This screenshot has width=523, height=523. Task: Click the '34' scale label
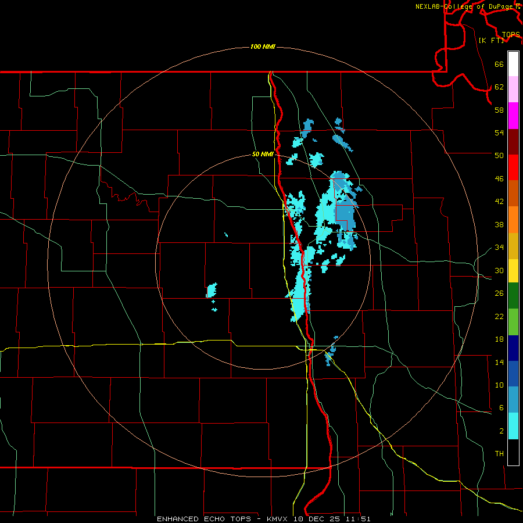[x=499, y=248]
